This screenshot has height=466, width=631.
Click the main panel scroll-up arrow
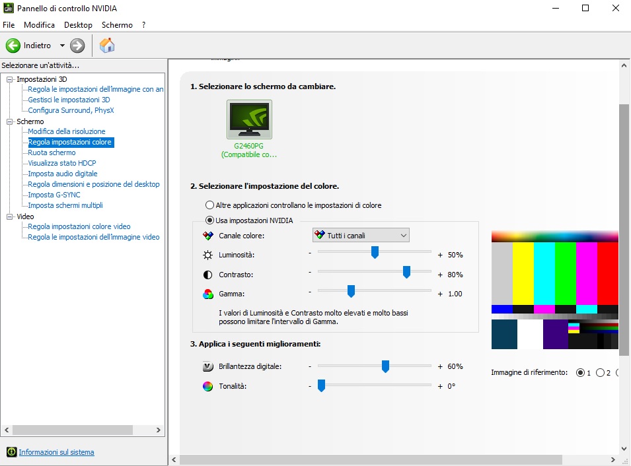[x=624, y=65]
